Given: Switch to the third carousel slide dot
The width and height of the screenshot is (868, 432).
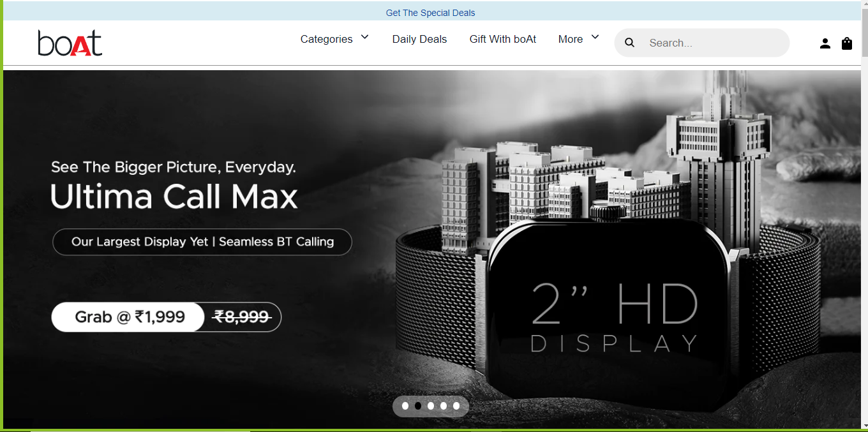Looking at the screenshot, I should (x=431, y=406).
